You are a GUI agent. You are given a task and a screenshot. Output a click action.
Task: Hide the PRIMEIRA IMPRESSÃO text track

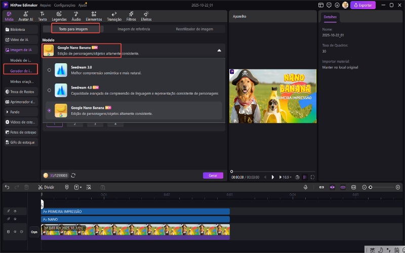pos(15,211)
